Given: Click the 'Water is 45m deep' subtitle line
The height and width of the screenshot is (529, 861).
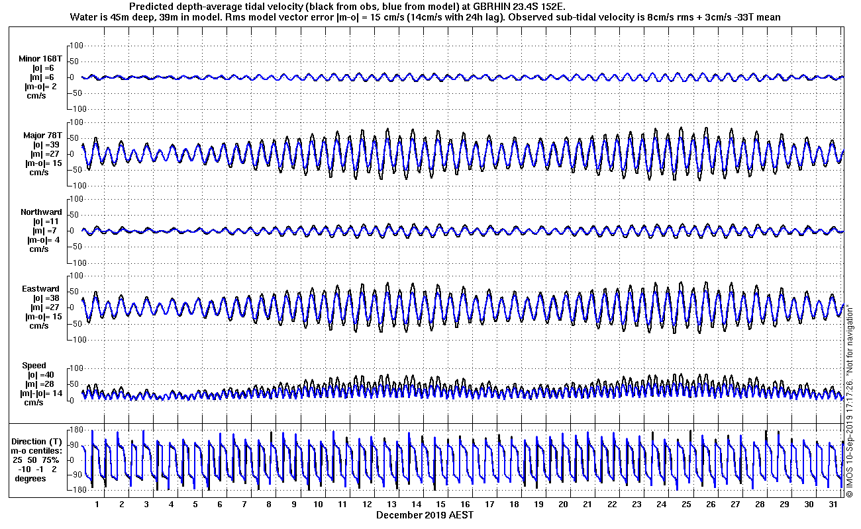Looking at the screenshot, I should click(x=425, y=17).
